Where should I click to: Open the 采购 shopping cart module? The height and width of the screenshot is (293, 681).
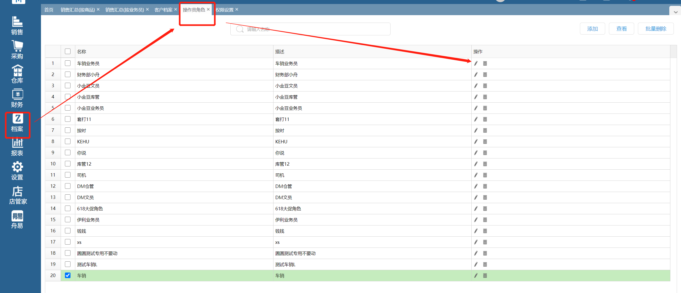tap(17, 50)
